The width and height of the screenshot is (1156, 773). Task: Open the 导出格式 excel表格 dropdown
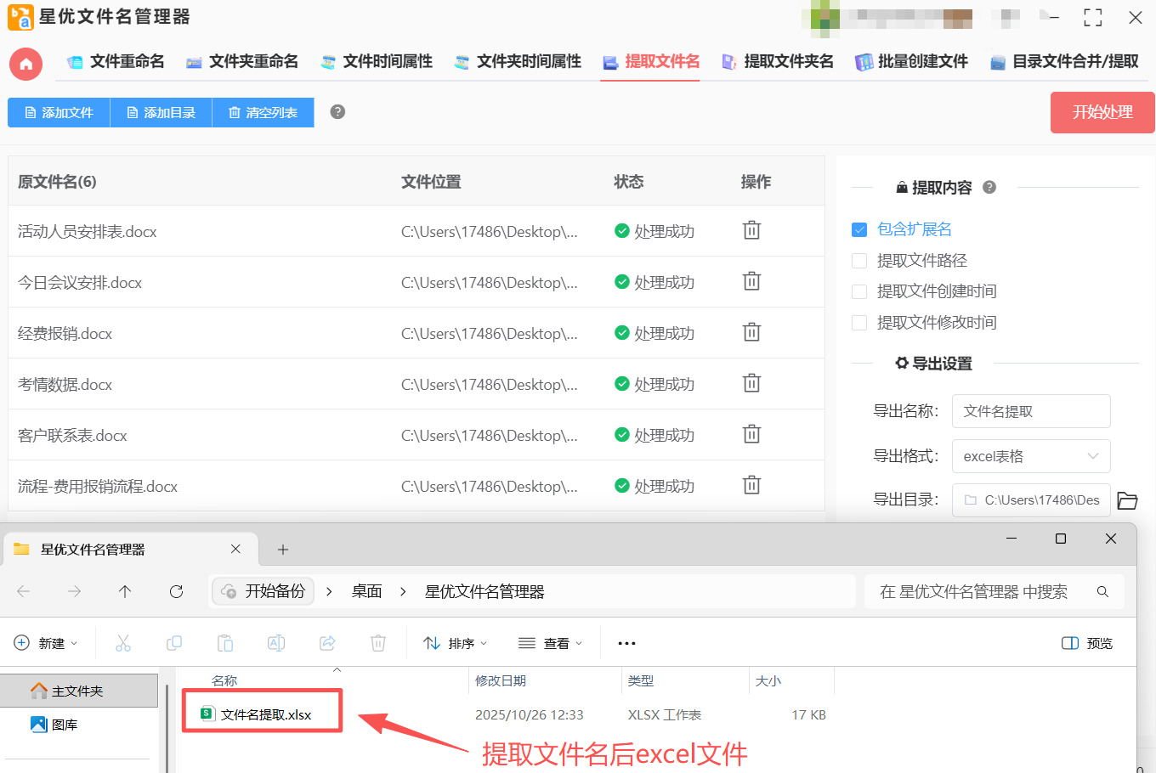(1031, 456)
